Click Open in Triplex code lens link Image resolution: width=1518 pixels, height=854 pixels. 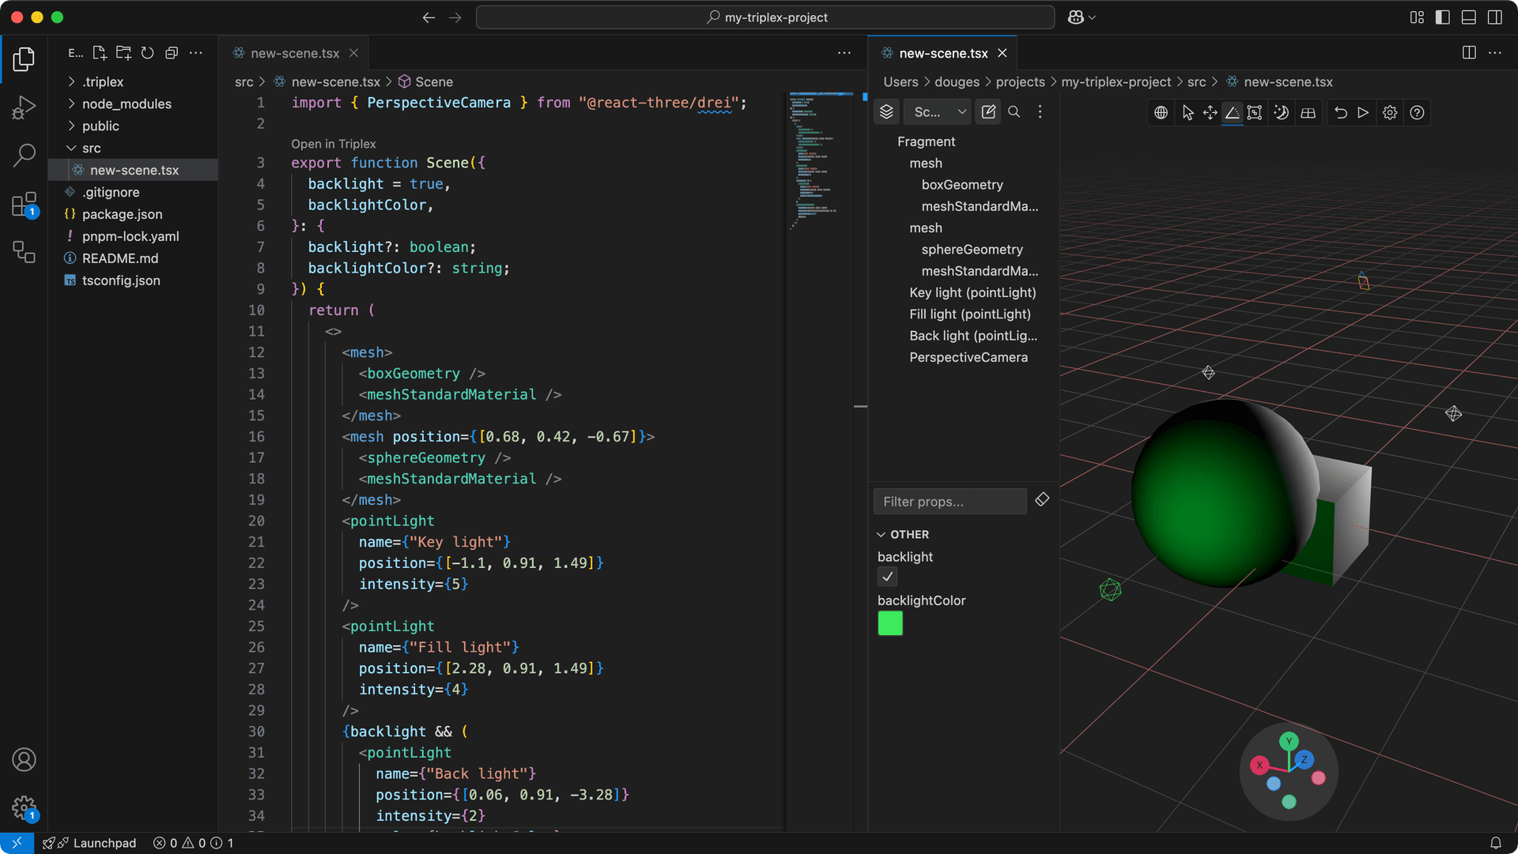point(333,144)
